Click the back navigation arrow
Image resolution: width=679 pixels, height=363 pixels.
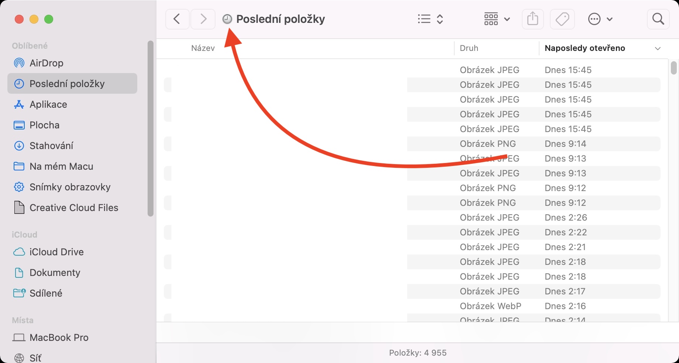pyautogui.click(x=177, y=19)
